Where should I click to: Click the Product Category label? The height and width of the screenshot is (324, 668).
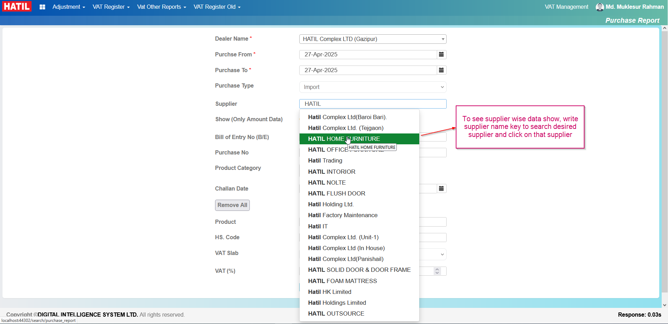coord(238,168)
